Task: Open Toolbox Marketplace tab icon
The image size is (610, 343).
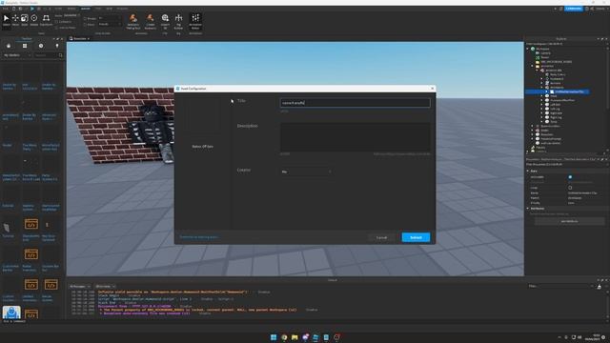Action: coord(9,46)
